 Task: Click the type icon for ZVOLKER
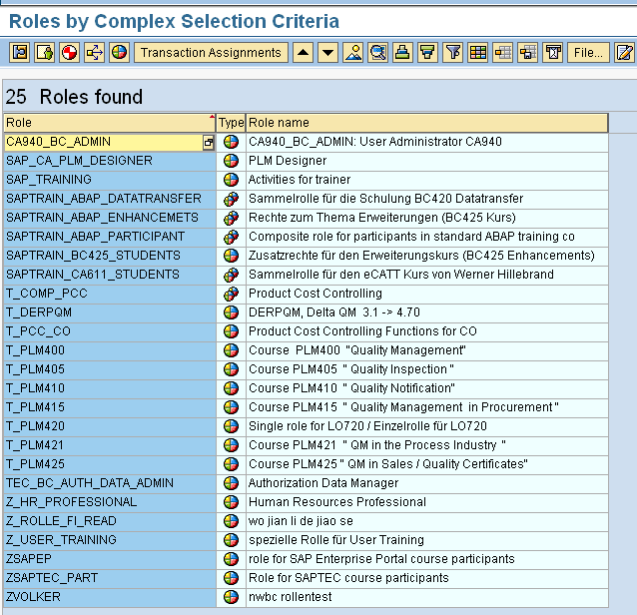pos(231,597)
